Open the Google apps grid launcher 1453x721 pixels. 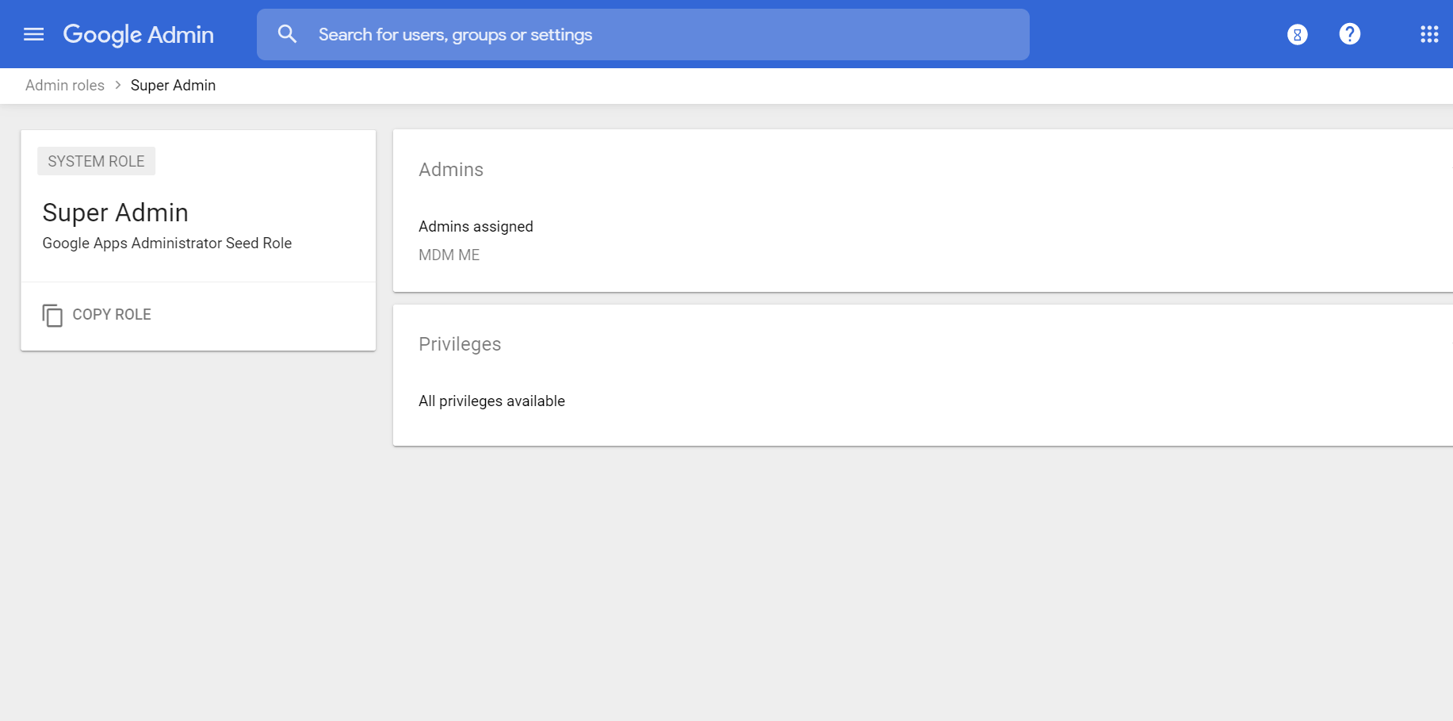pyautogui.click(x=1428, y=34)
